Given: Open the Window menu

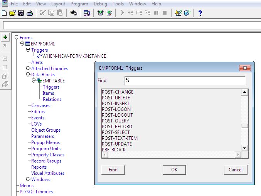Looking at the screenshot, I should click(x=138, y=3).
